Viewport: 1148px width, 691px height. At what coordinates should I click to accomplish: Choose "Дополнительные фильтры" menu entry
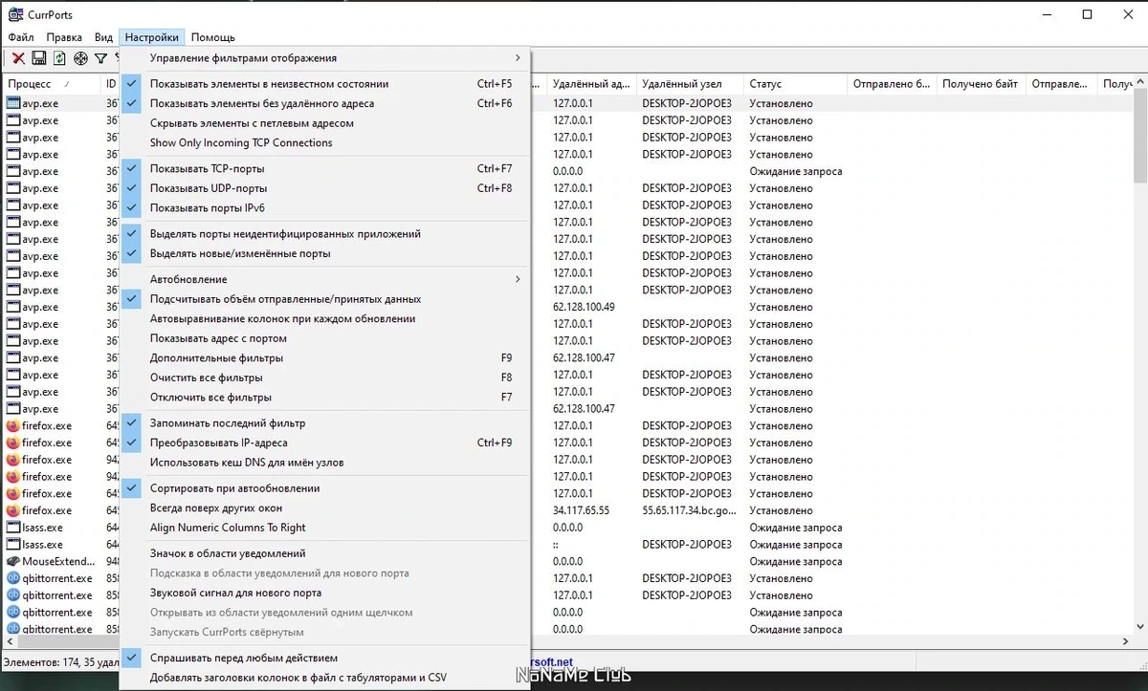pyautogui.click(x=324, y=358)
